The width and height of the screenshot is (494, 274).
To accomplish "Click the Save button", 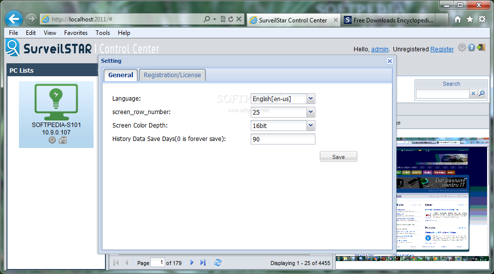I will (x=338, y=156).
